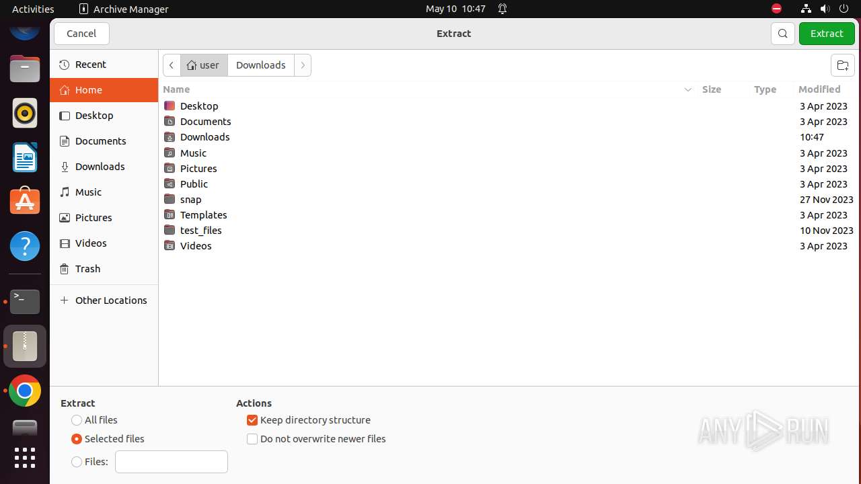
Task: Click the Videos folder icon in file list
Action: point(170,245)
